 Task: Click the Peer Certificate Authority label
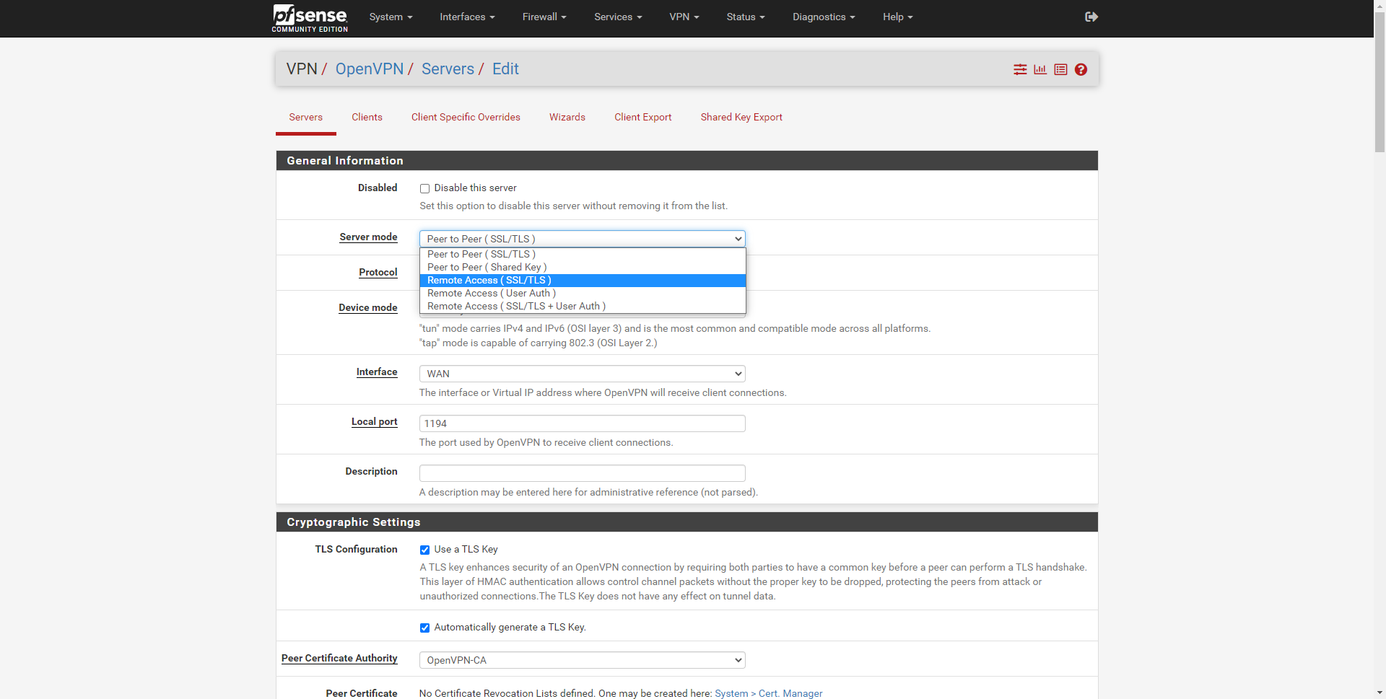tap(339, 659)
